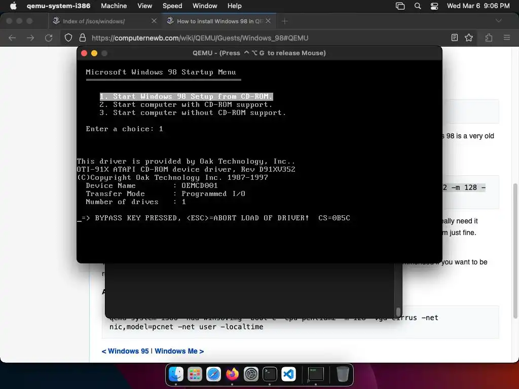Open the View menu

[x=144, y=6]
